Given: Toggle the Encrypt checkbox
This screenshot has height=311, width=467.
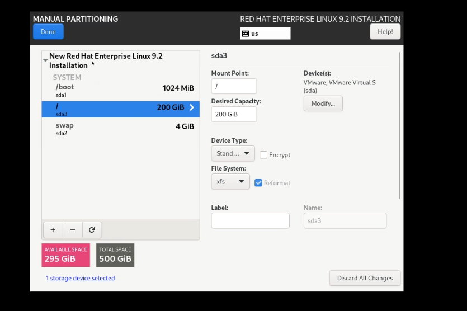Looking at the screenshot, I should pos(263,155).
